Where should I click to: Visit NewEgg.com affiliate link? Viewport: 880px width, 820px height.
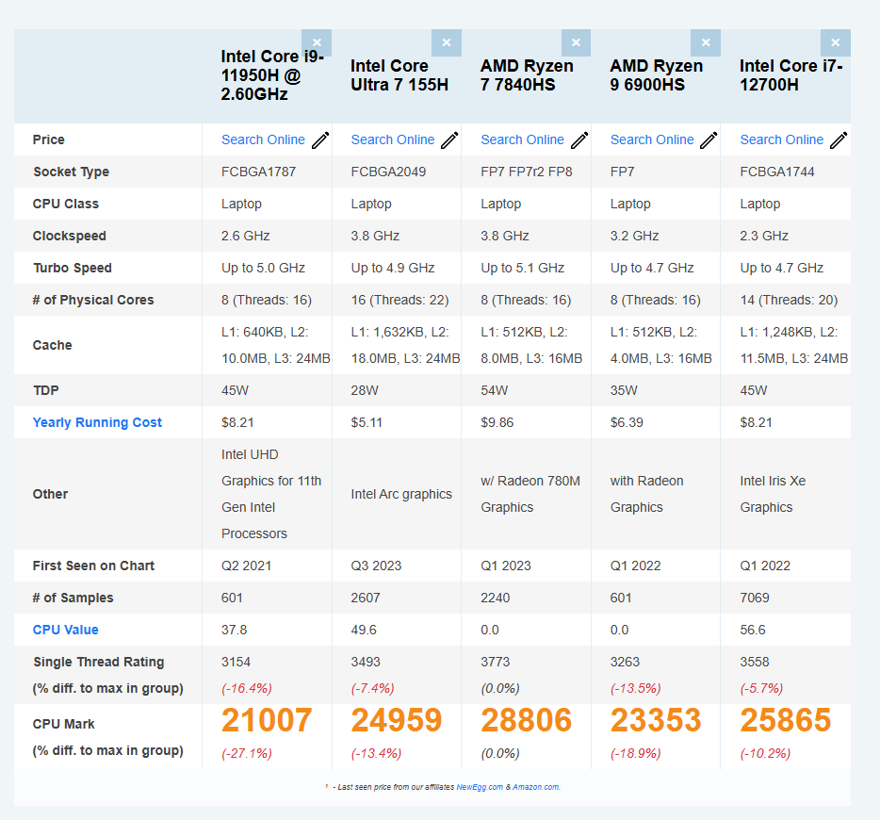point(480,787)
